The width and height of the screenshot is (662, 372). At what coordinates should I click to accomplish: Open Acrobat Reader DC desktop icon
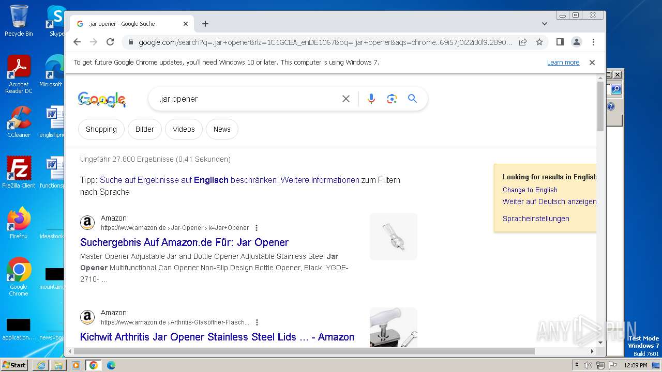coord(19,75)
